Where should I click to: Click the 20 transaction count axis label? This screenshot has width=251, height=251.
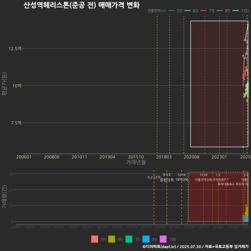click(11, 190)
